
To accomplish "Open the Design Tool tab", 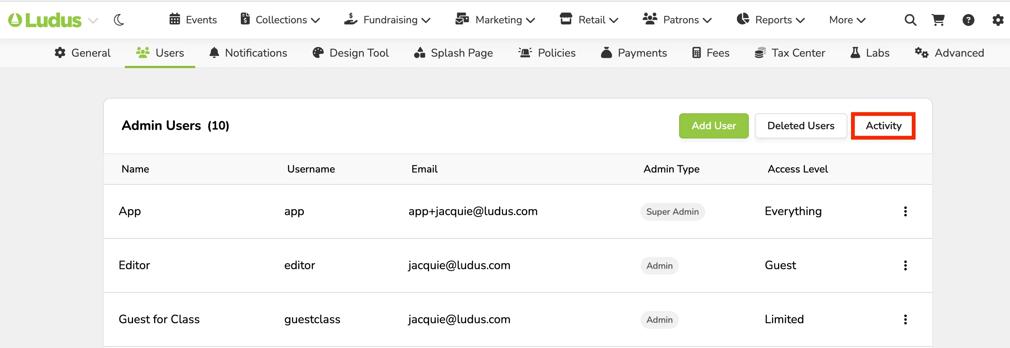I will (x=350, y=53).
